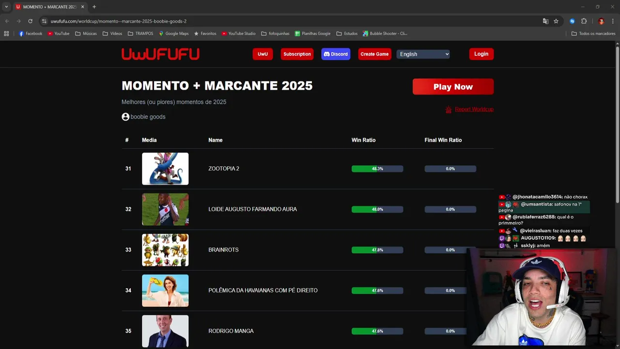Open the Todos os marcadores folder
This screenshot has height=349, width=620.
pos(593,33)
